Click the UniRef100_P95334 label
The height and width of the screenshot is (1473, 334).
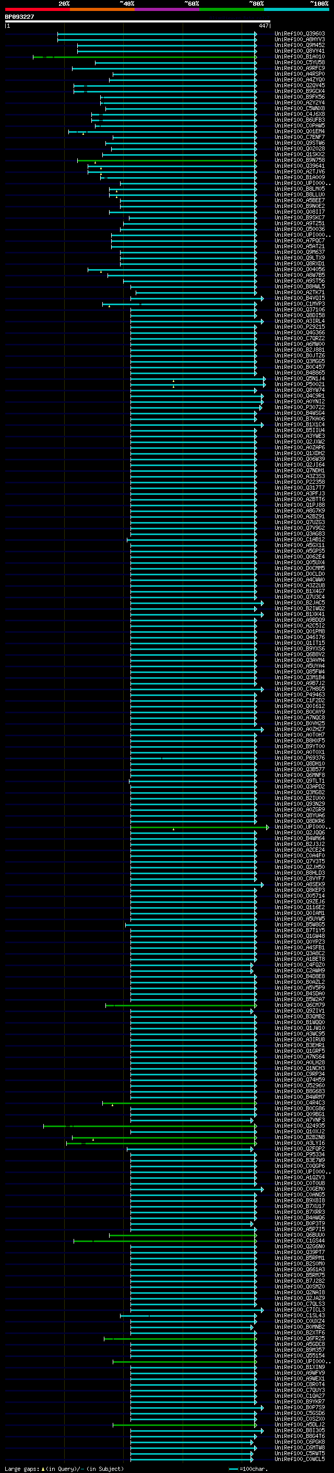(x=299, y=1154)
